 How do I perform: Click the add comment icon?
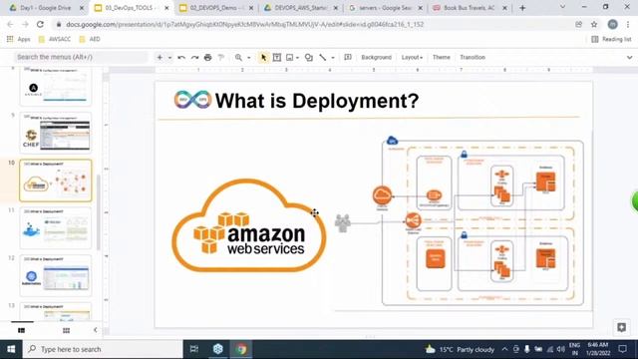(348, 58)
